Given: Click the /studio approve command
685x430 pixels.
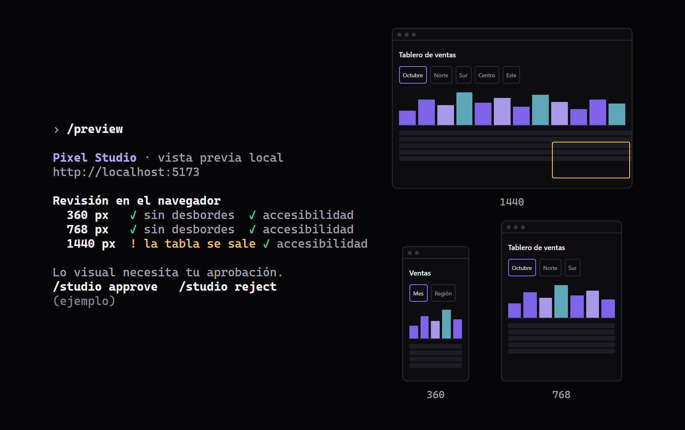Looking at the screenshot, I should [105, 287].
